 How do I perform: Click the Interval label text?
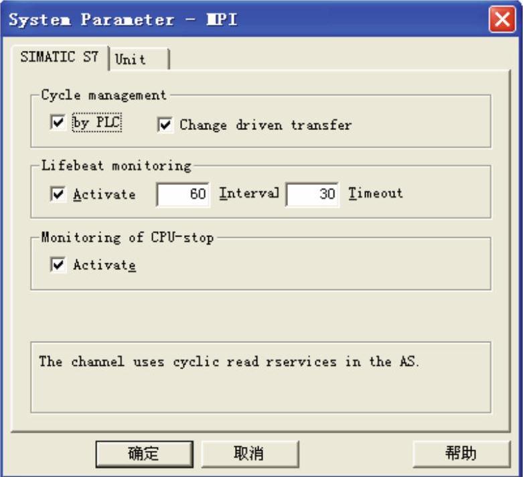click(x=248, y=194)
